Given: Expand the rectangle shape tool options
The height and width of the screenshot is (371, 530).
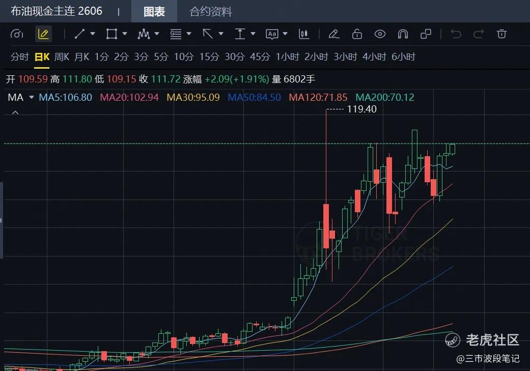Looking at the screenshot, I should 125,34.
